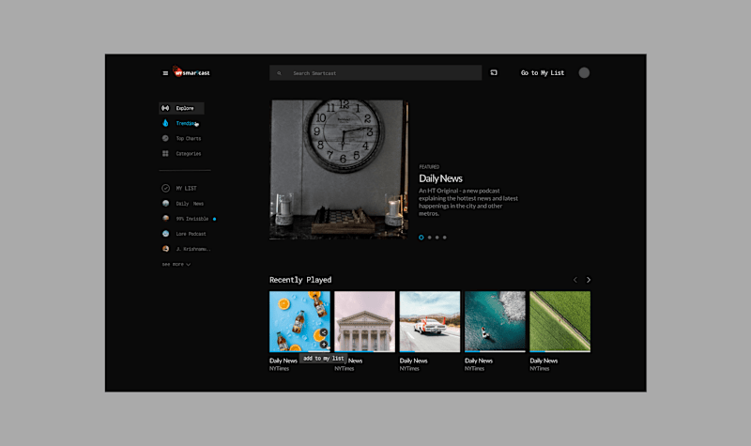Click the Lore Podcast avatar in My List
751x446 pixels.
[x=166, y=234]
